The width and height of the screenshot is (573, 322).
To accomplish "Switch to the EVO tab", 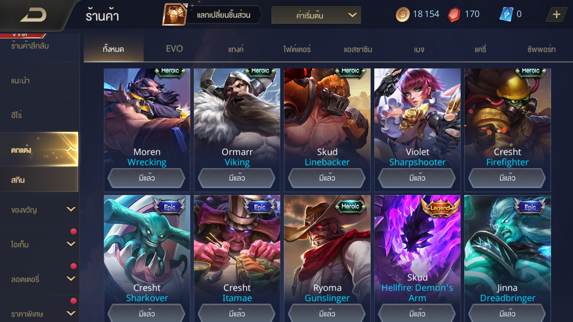I will point(174,49).
